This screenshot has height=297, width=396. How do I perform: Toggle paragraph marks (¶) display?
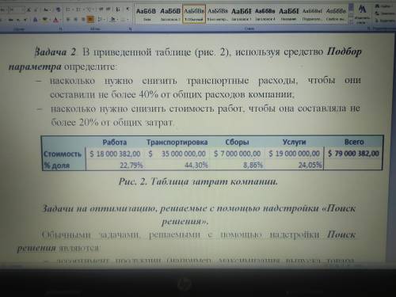(x=128, y=9)
